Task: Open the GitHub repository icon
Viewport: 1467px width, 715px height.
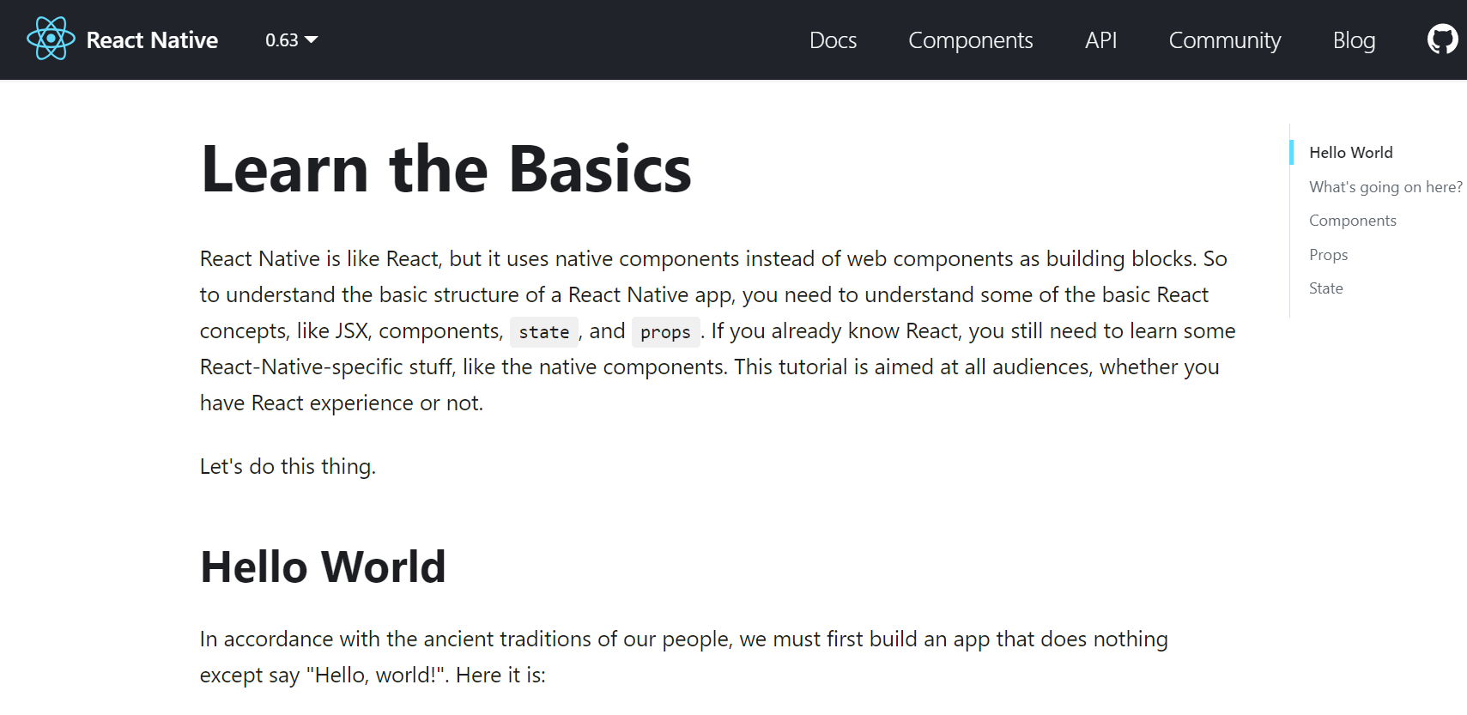Action: (1442, 39)
